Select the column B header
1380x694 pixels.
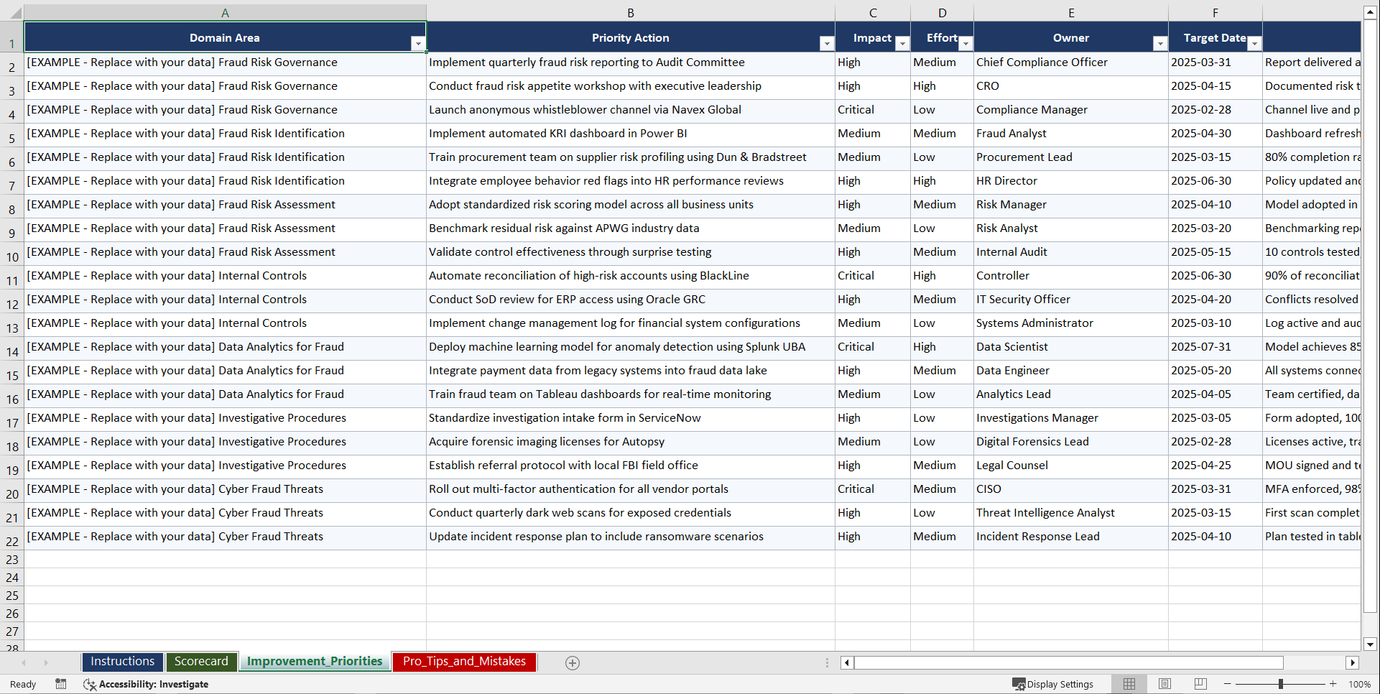tap(631, 12)
